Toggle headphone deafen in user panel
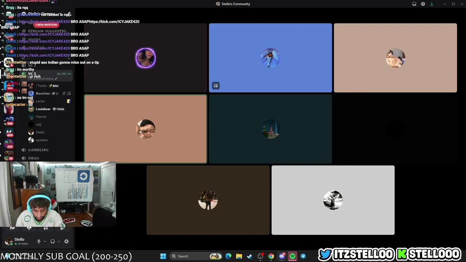Screen dimensions: 466x262 pos(52,241)
